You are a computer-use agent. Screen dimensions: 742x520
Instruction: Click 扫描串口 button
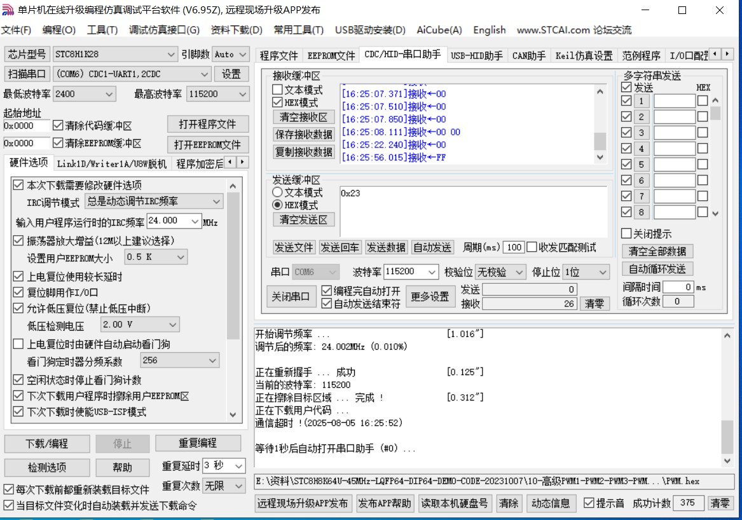point(27,74)
